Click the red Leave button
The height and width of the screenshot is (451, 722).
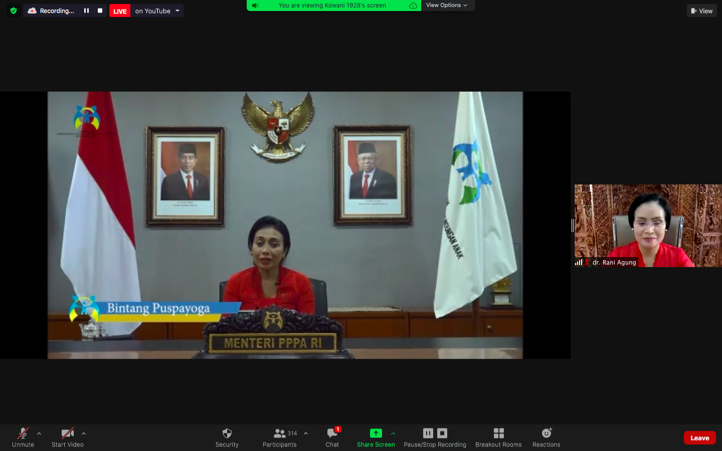click(699, 437)
